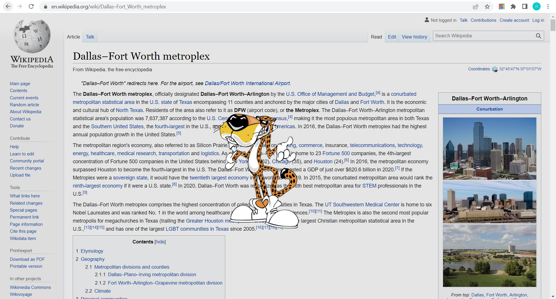Open Recent changes in sidebar
Viewport: 556px width, 299px height.
point(25,168)
